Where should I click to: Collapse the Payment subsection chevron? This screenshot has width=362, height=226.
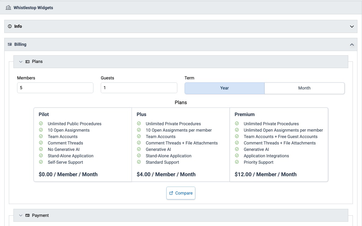click(20, 215)
